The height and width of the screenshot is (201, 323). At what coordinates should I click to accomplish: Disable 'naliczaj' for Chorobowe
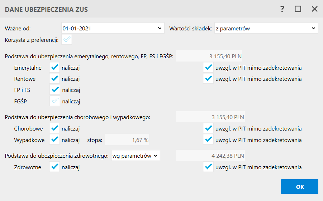pyautogui.click(x=55, y=128)
